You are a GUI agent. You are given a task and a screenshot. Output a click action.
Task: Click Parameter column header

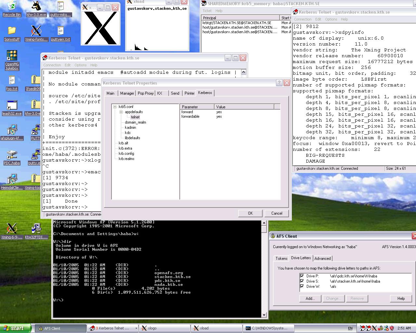coord(197,107)
